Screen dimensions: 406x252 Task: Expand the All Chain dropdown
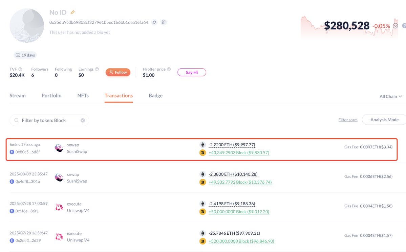[x=390, y=96]
